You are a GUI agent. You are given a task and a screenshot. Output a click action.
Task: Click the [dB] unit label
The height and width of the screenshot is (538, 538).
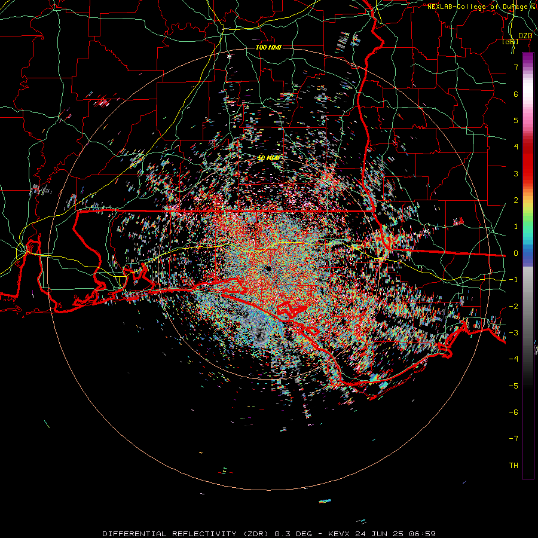click(511, 42)
